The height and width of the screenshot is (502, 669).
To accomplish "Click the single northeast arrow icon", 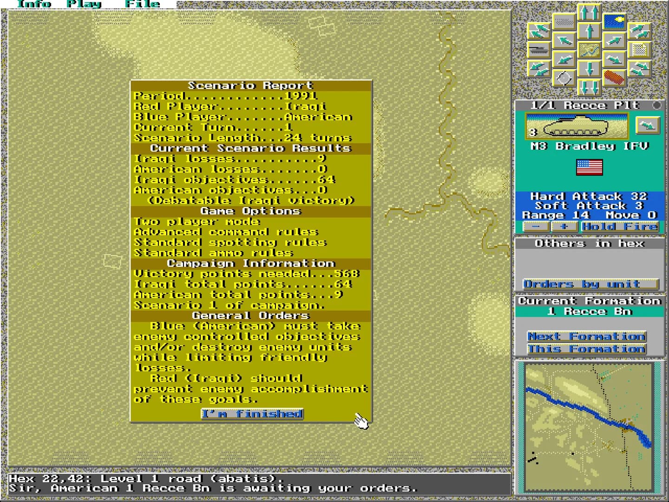I will pos(614,40).
